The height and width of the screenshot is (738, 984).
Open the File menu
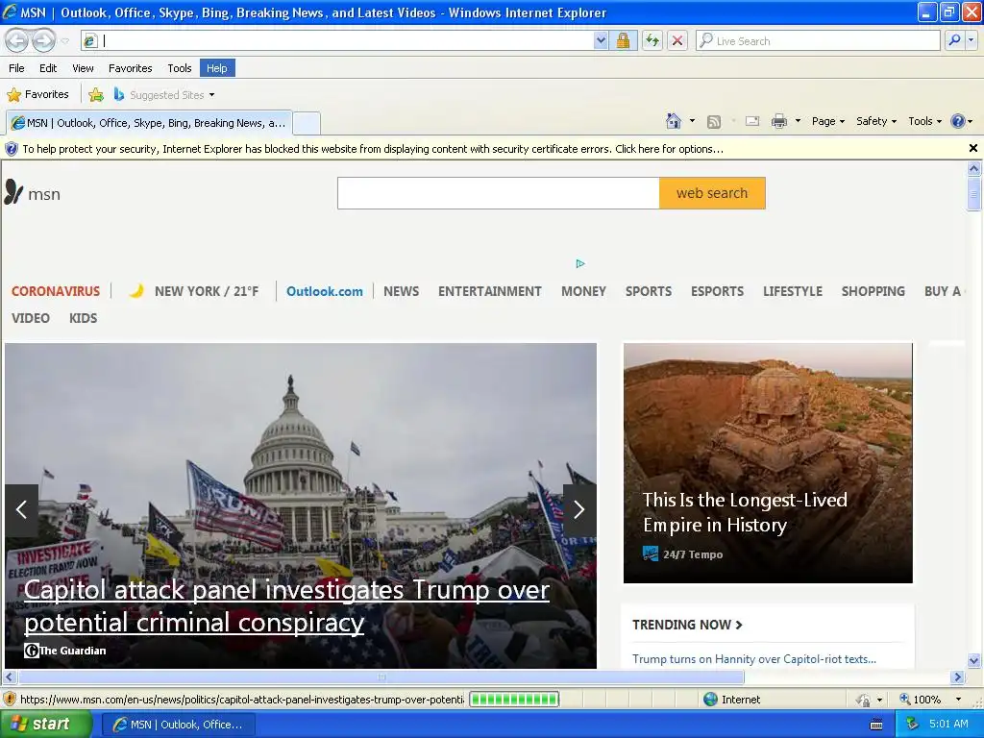pos(16,68)
